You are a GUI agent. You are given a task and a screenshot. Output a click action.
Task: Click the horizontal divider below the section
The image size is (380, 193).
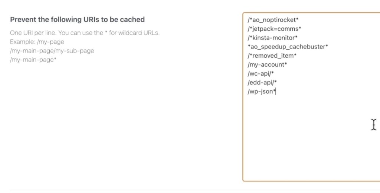tap(186, 190)
